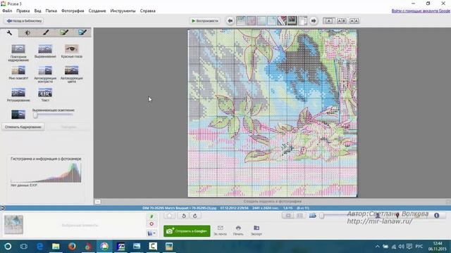451x253 pixels.
Task: Rotate photo counter-clockwise
Action: tap(184, 216)
